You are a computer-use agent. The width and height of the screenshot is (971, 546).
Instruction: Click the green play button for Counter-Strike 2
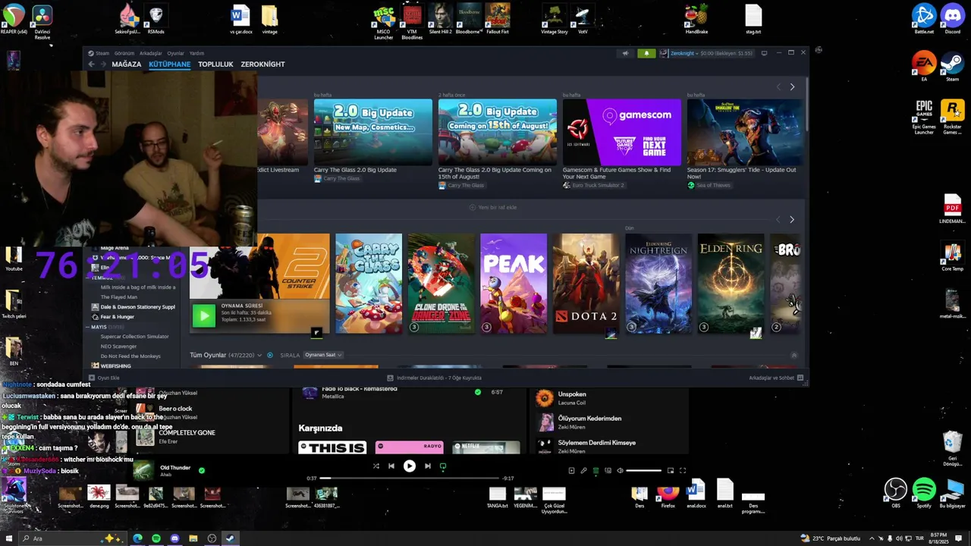(203, 315)
